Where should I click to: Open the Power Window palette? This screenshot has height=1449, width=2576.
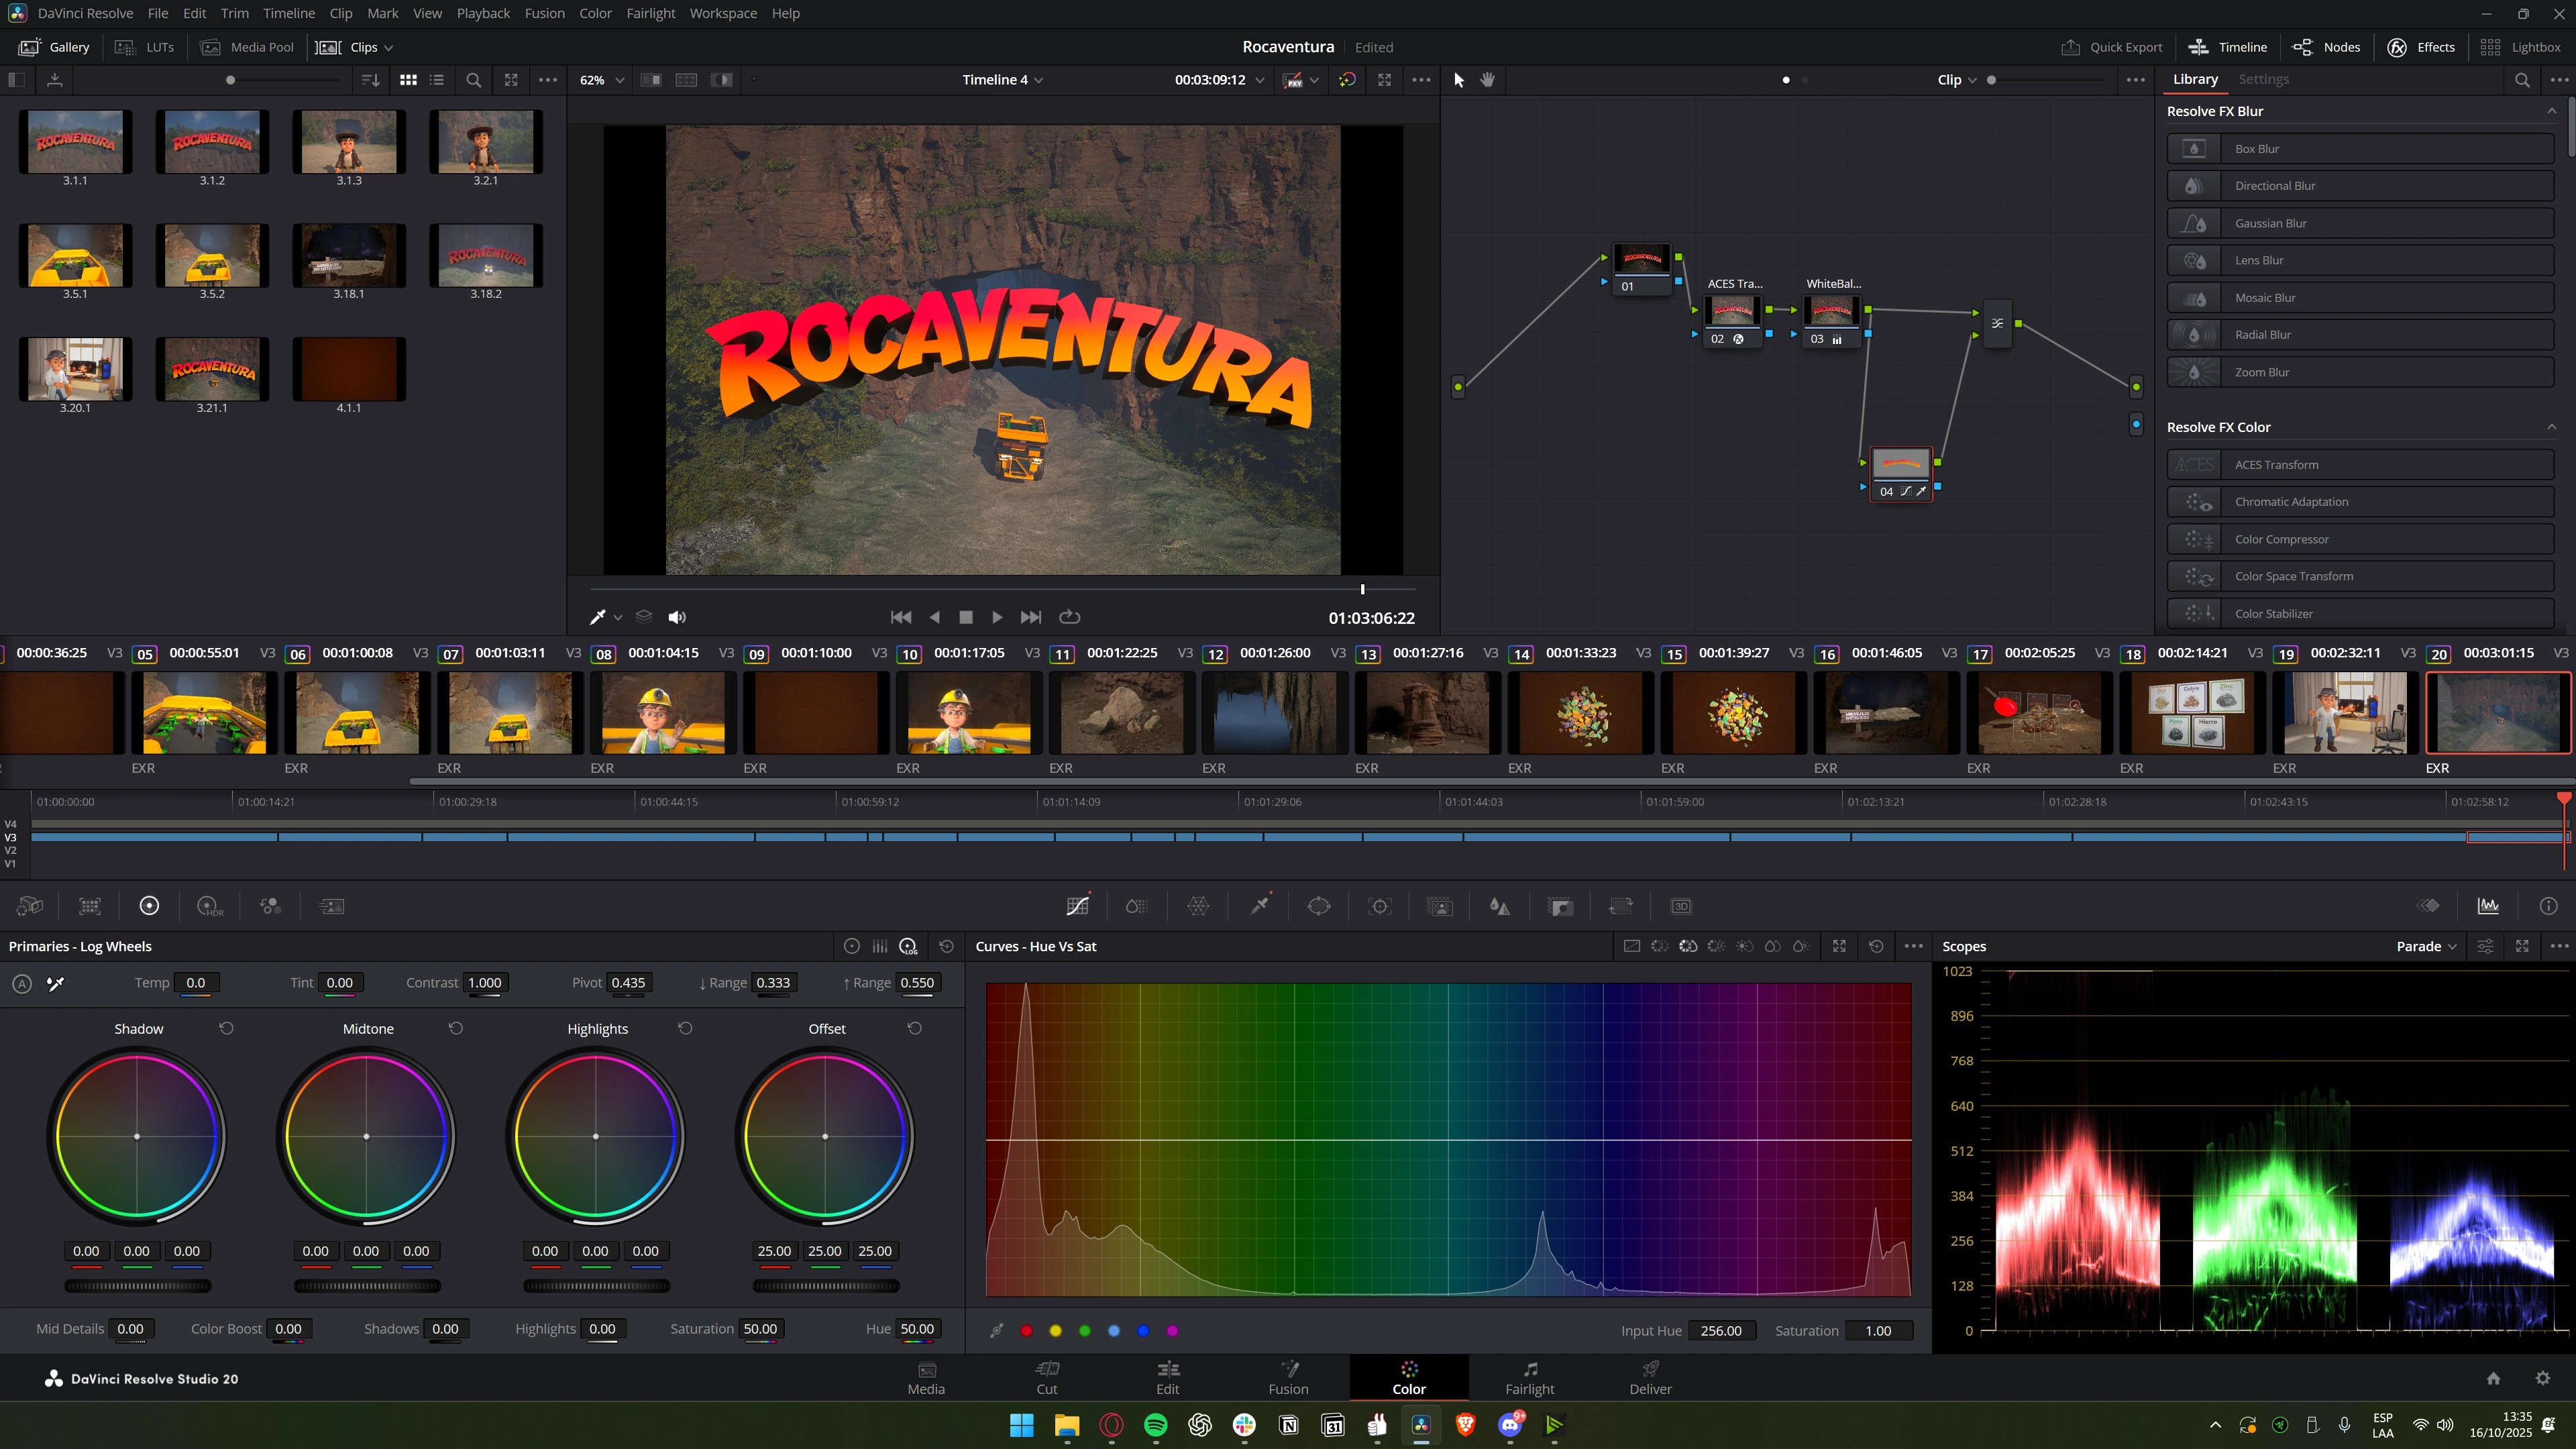[1319, 906]
